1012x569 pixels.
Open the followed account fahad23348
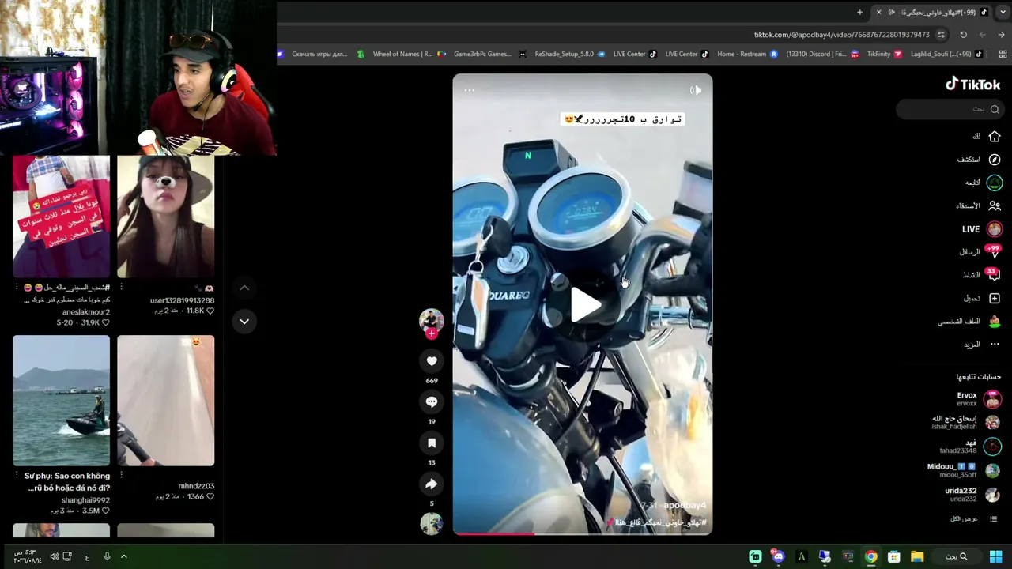[970, 446]
